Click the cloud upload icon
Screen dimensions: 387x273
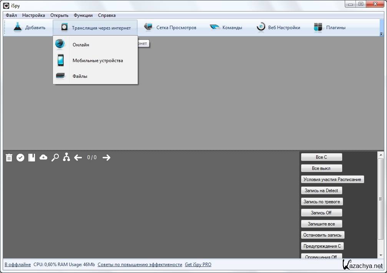[x=43, y=157]
